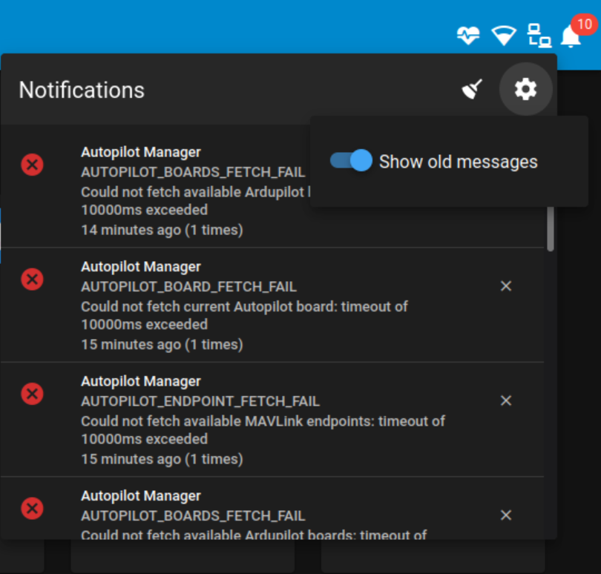Open the system health heartbeat icon
The width and height of the screenshot is (601, 574).
tap(468, 35)
